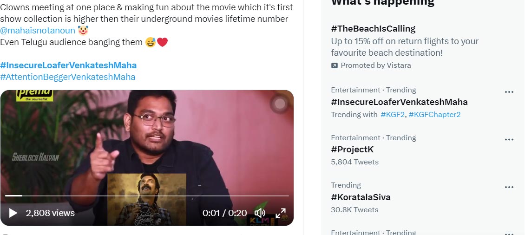525x235 pixels.
Task: Open #AttentionBeggerVenkateshMaha hashtag link
Action: click(x=68, y=77)
